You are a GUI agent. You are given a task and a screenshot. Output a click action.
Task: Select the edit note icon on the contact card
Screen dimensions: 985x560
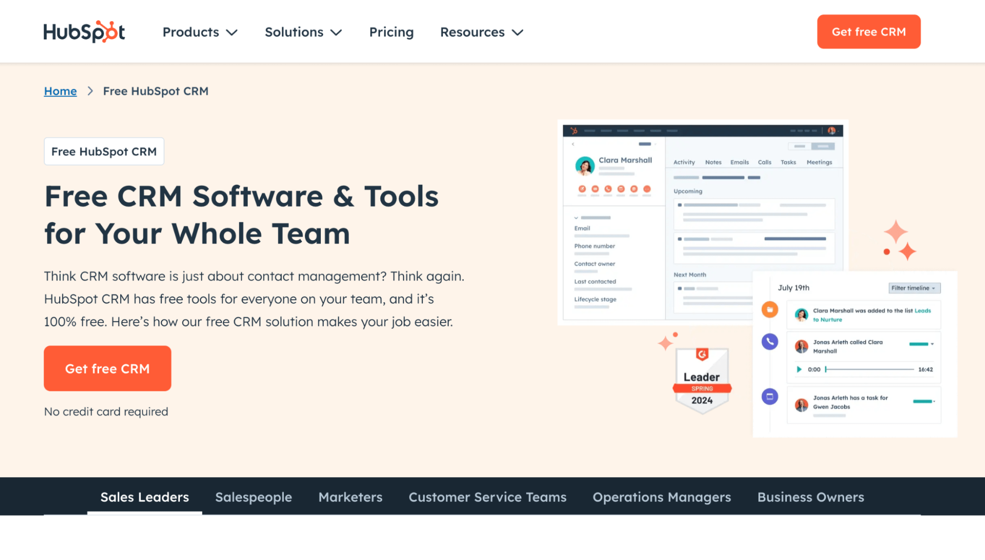point(583,189)
